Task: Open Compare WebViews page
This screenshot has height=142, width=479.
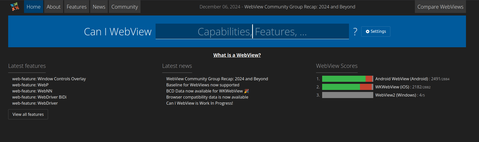Action: [x=440, y=7]
